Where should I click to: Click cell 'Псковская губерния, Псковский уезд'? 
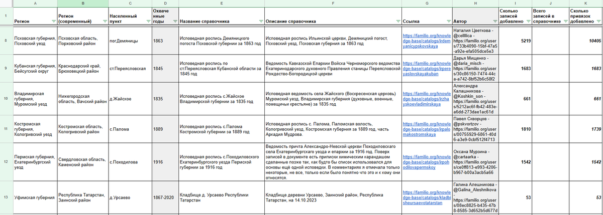click(35, 41)
